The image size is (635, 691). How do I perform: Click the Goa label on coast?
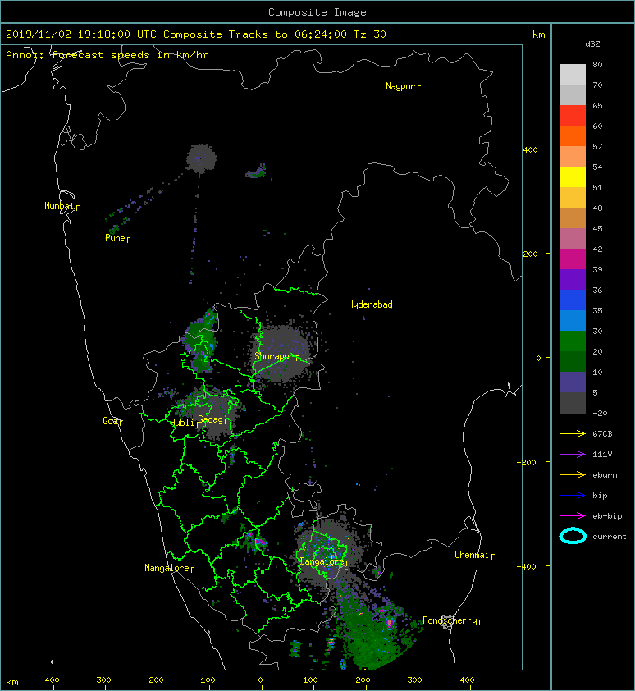click(x=111, y=421)
